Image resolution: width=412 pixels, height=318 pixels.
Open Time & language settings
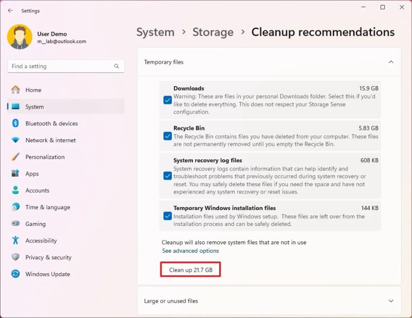[x=47, y=207]
